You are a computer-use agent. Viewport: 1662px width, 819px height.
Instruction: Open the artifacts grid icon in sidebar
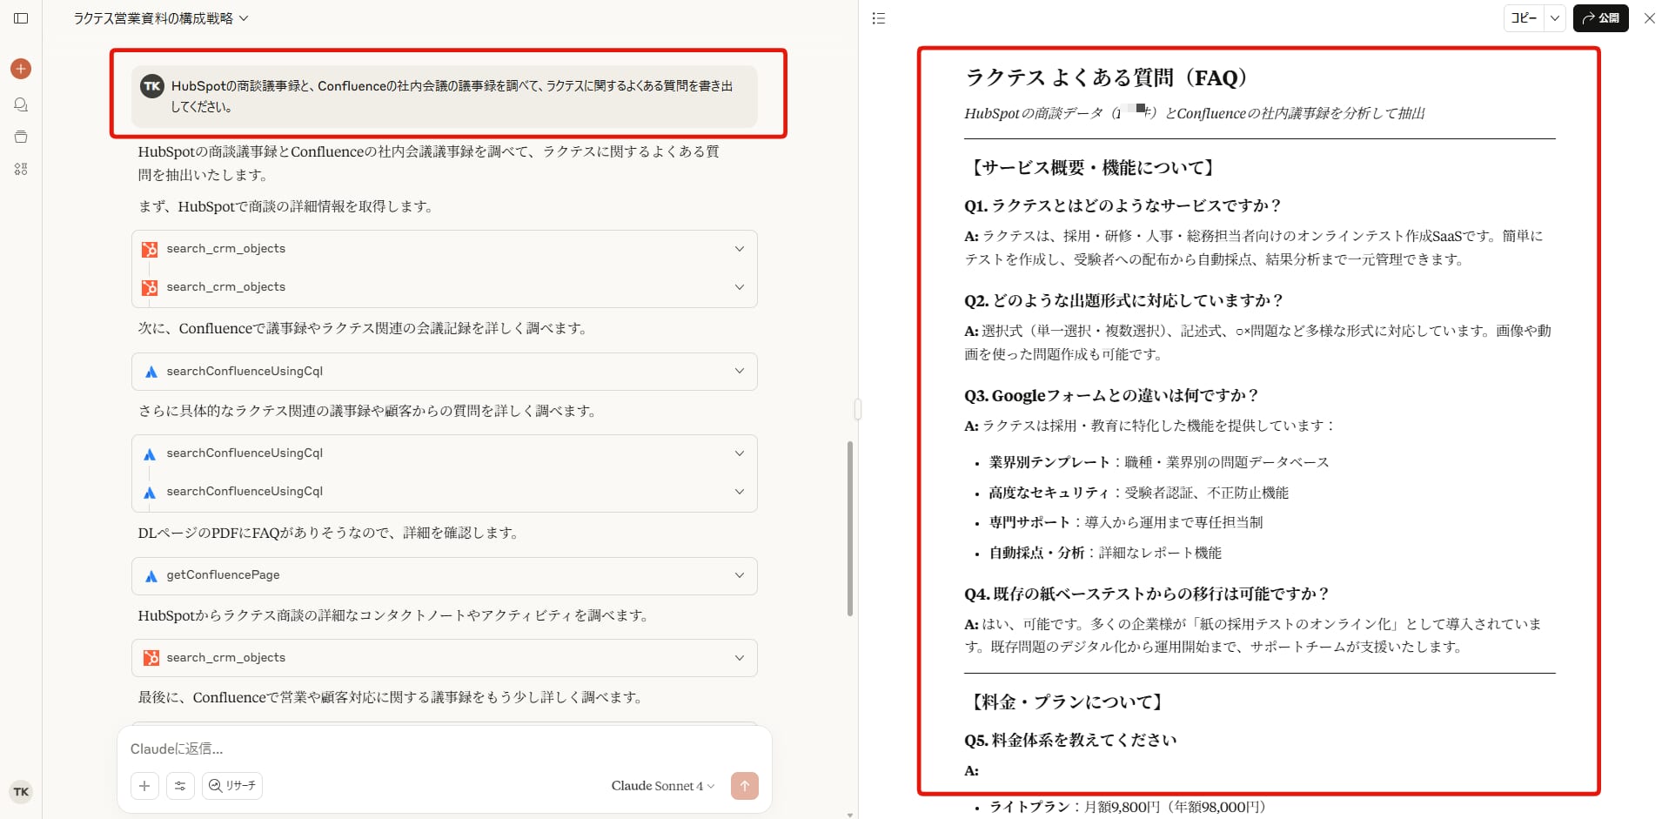click(x=21, y=169)
